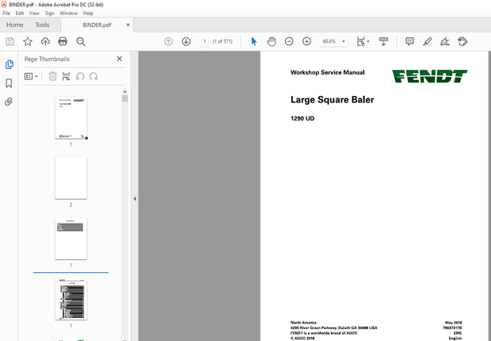This screenshot has width=491, height=341.
Task: Select the Highlight text pen icon
Action: tap(428, 41)
